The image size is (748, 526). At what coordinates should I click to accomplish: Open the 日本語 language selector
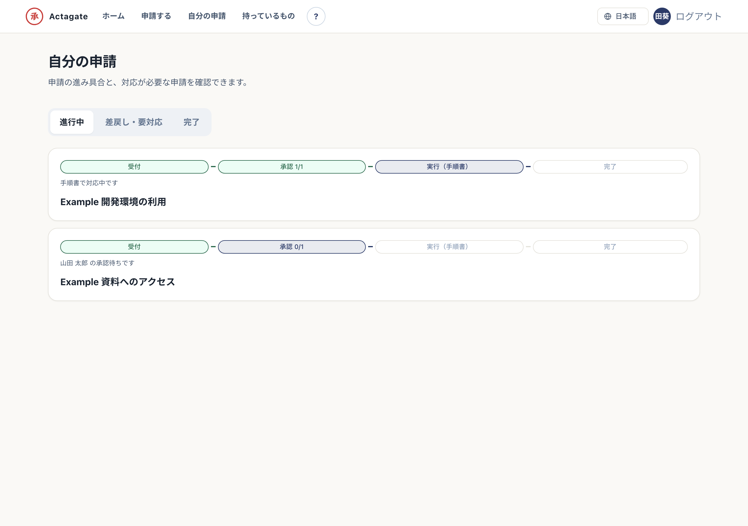[622, 16]
